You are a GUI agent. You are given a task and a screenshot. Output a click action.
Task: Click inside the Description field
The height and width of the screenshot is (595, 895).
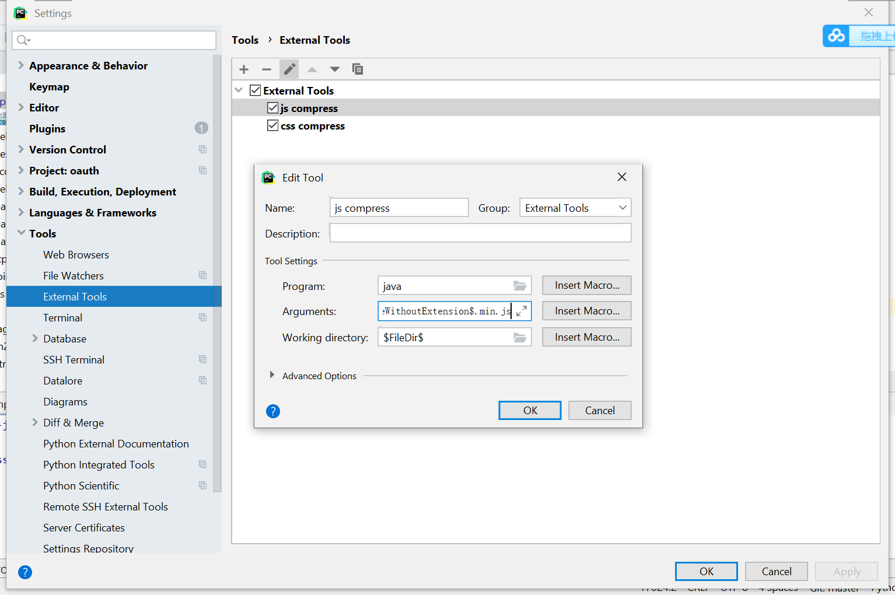click(480, 233)
